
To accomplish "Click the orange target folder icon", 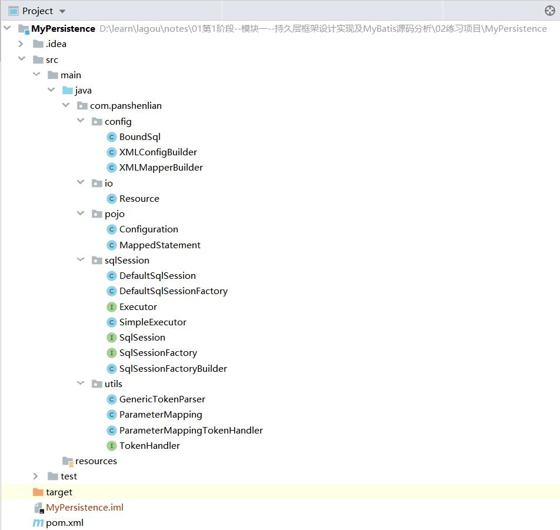I will 38,492.
